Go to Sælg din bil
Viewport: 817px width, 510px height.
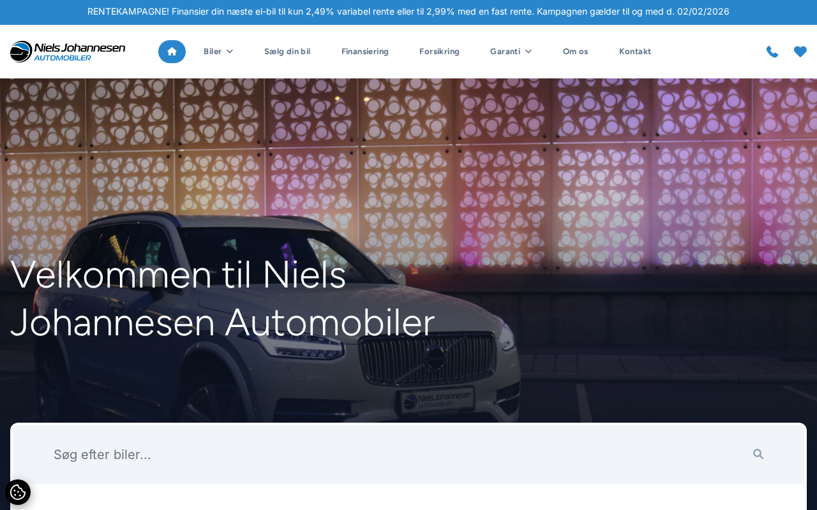tap(287, 52)
